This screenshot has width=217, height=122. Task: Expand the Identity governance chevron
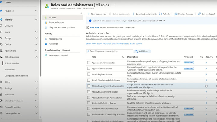click(36, 101)
